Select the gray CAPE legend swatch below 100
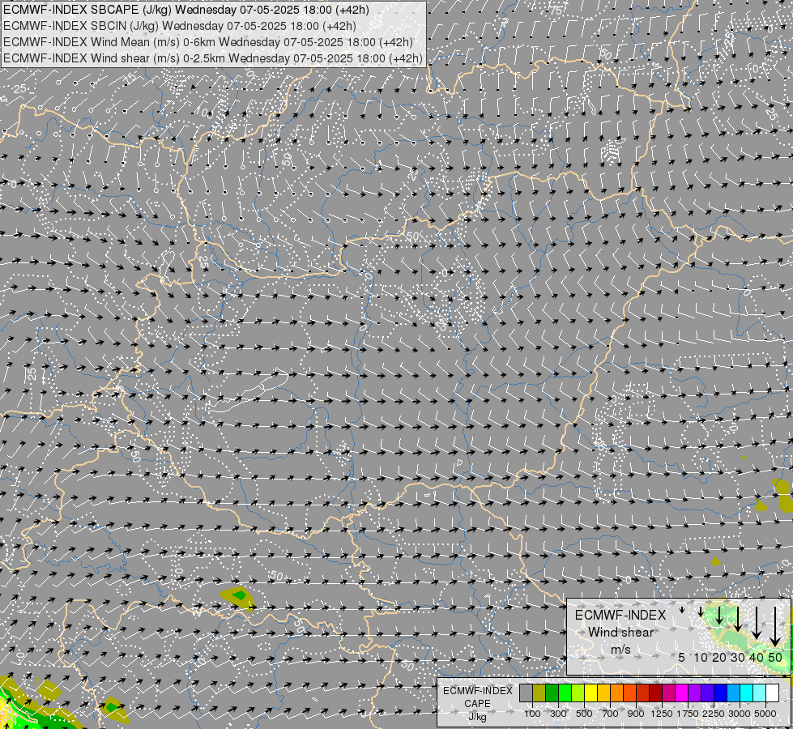793x729 pixels. coord(527,693)
